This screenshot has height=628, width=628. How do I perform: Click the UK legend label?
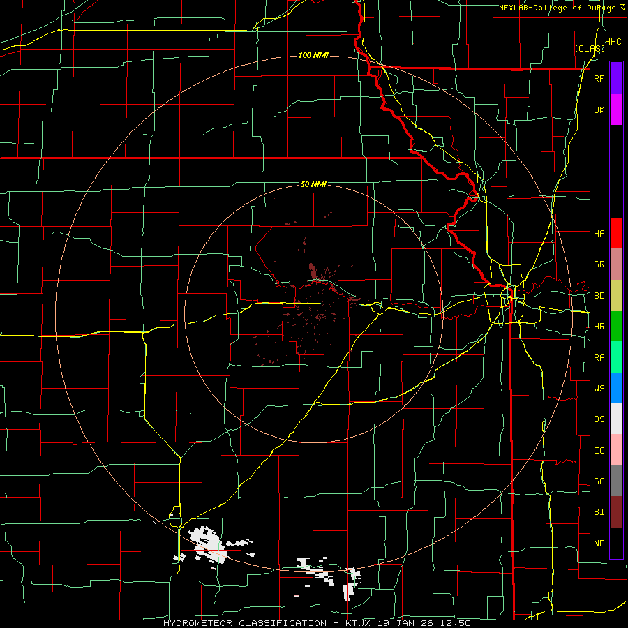point(599,110)
